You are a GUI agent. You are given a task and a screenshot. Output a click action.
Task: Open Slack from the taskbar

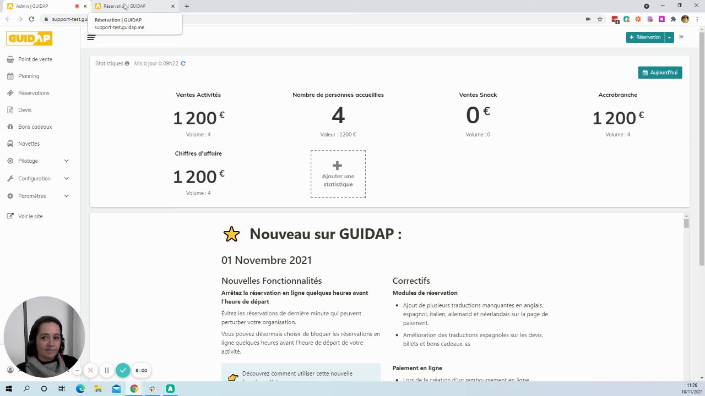(152, 389)
